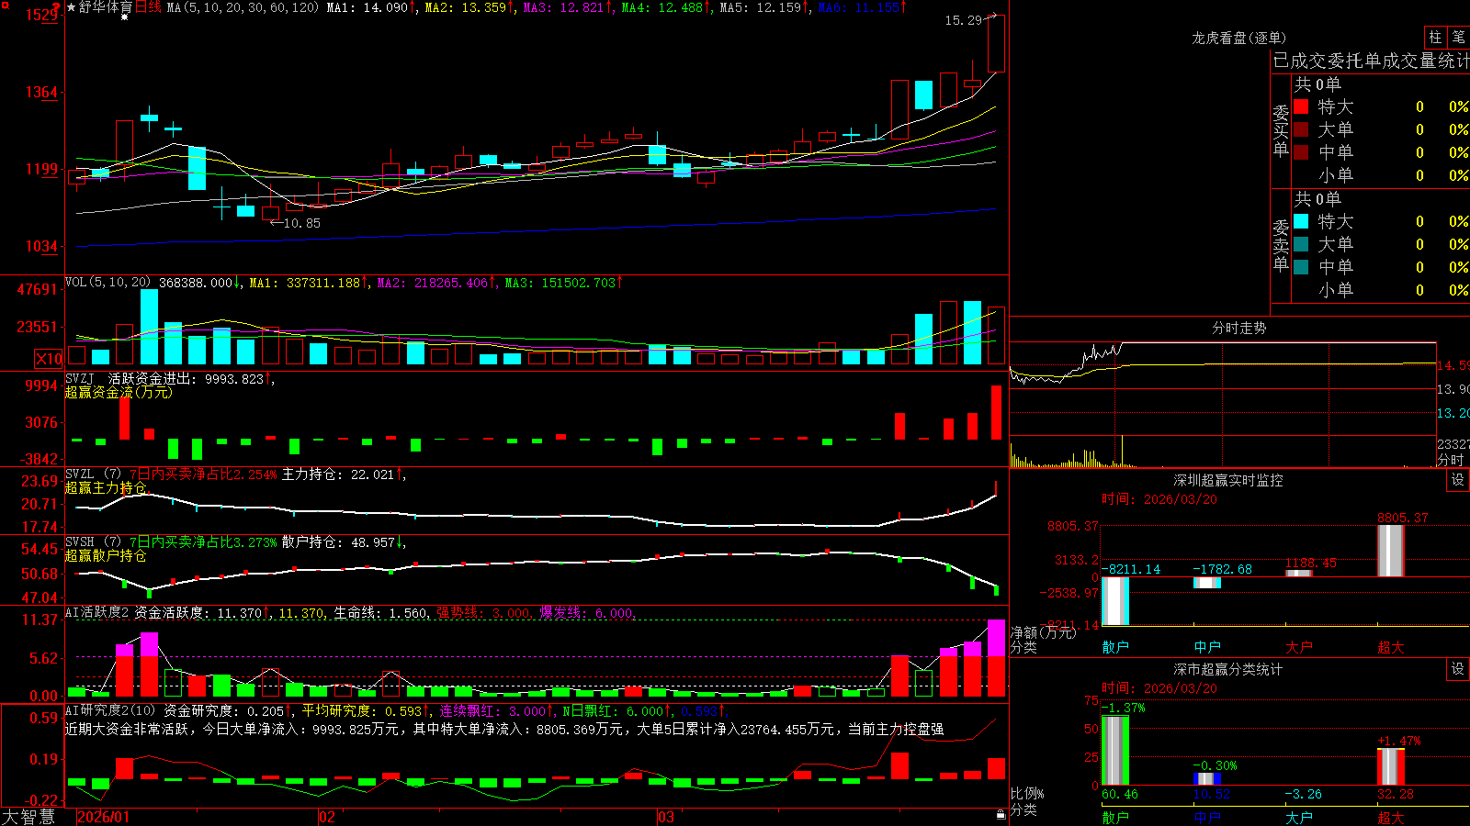The height and width of the screenshot is (826, 1470).
Task: Click MA3: 12.821 moving average value
Action: tap(568, 7)
